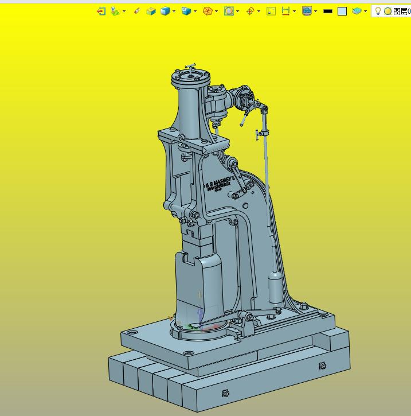
Task: Expand the blue shaded cube dropdown arrow
Action: tap(174, 11)
